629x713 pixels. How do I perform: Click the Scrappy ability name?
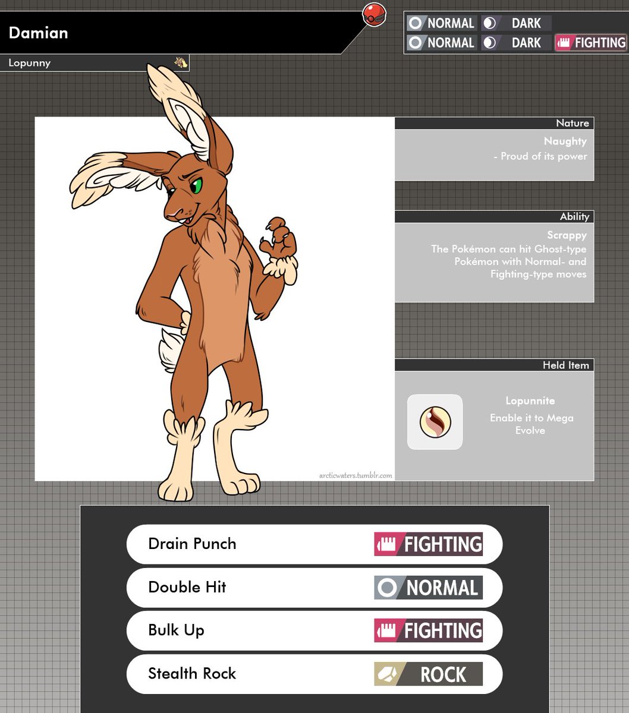tap(567, 235)
